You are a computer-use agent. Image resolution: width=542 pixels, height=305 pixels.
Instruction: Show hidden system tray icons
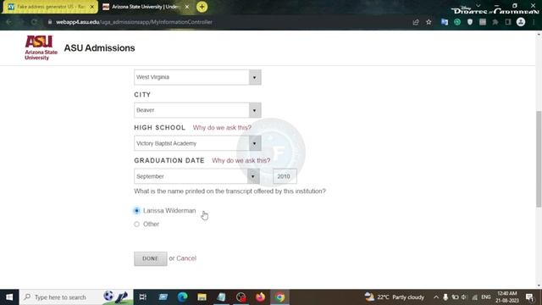pyautogui.click(x=436, y=297)
